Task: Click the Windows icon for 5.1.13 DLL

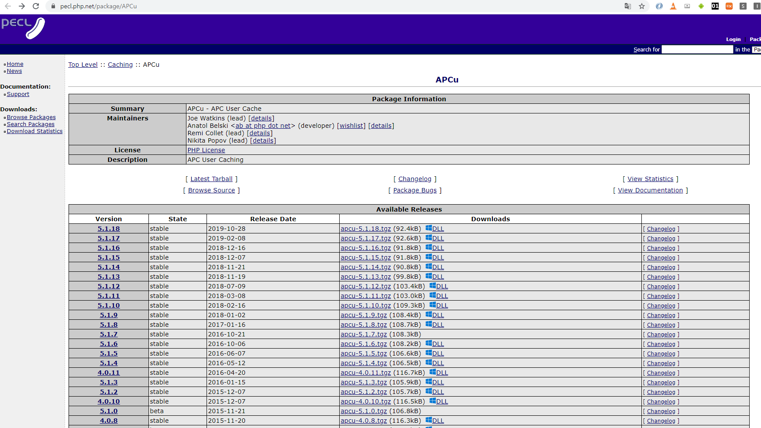Action: point(429,276)
